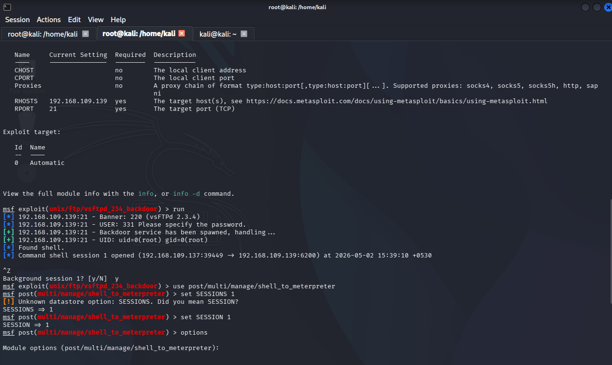Click the 'Banner: 220 (vsFTPd 2.3.4)' line
Screen dimensions: 612x365
click(x=101, y=217)
